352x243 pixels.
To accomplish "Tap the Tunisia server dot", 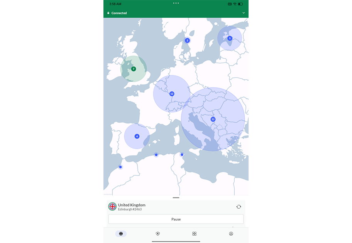I will coord(182,155).
